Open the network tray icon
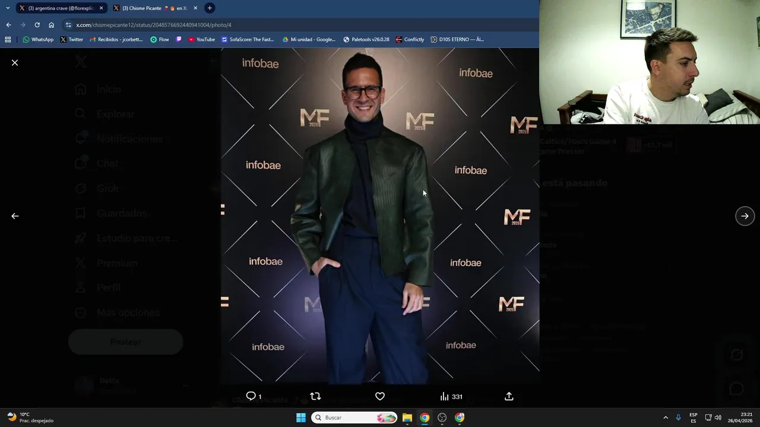Image resolution: width=760 pixels, height=427 pixels. tap(708, 418)
